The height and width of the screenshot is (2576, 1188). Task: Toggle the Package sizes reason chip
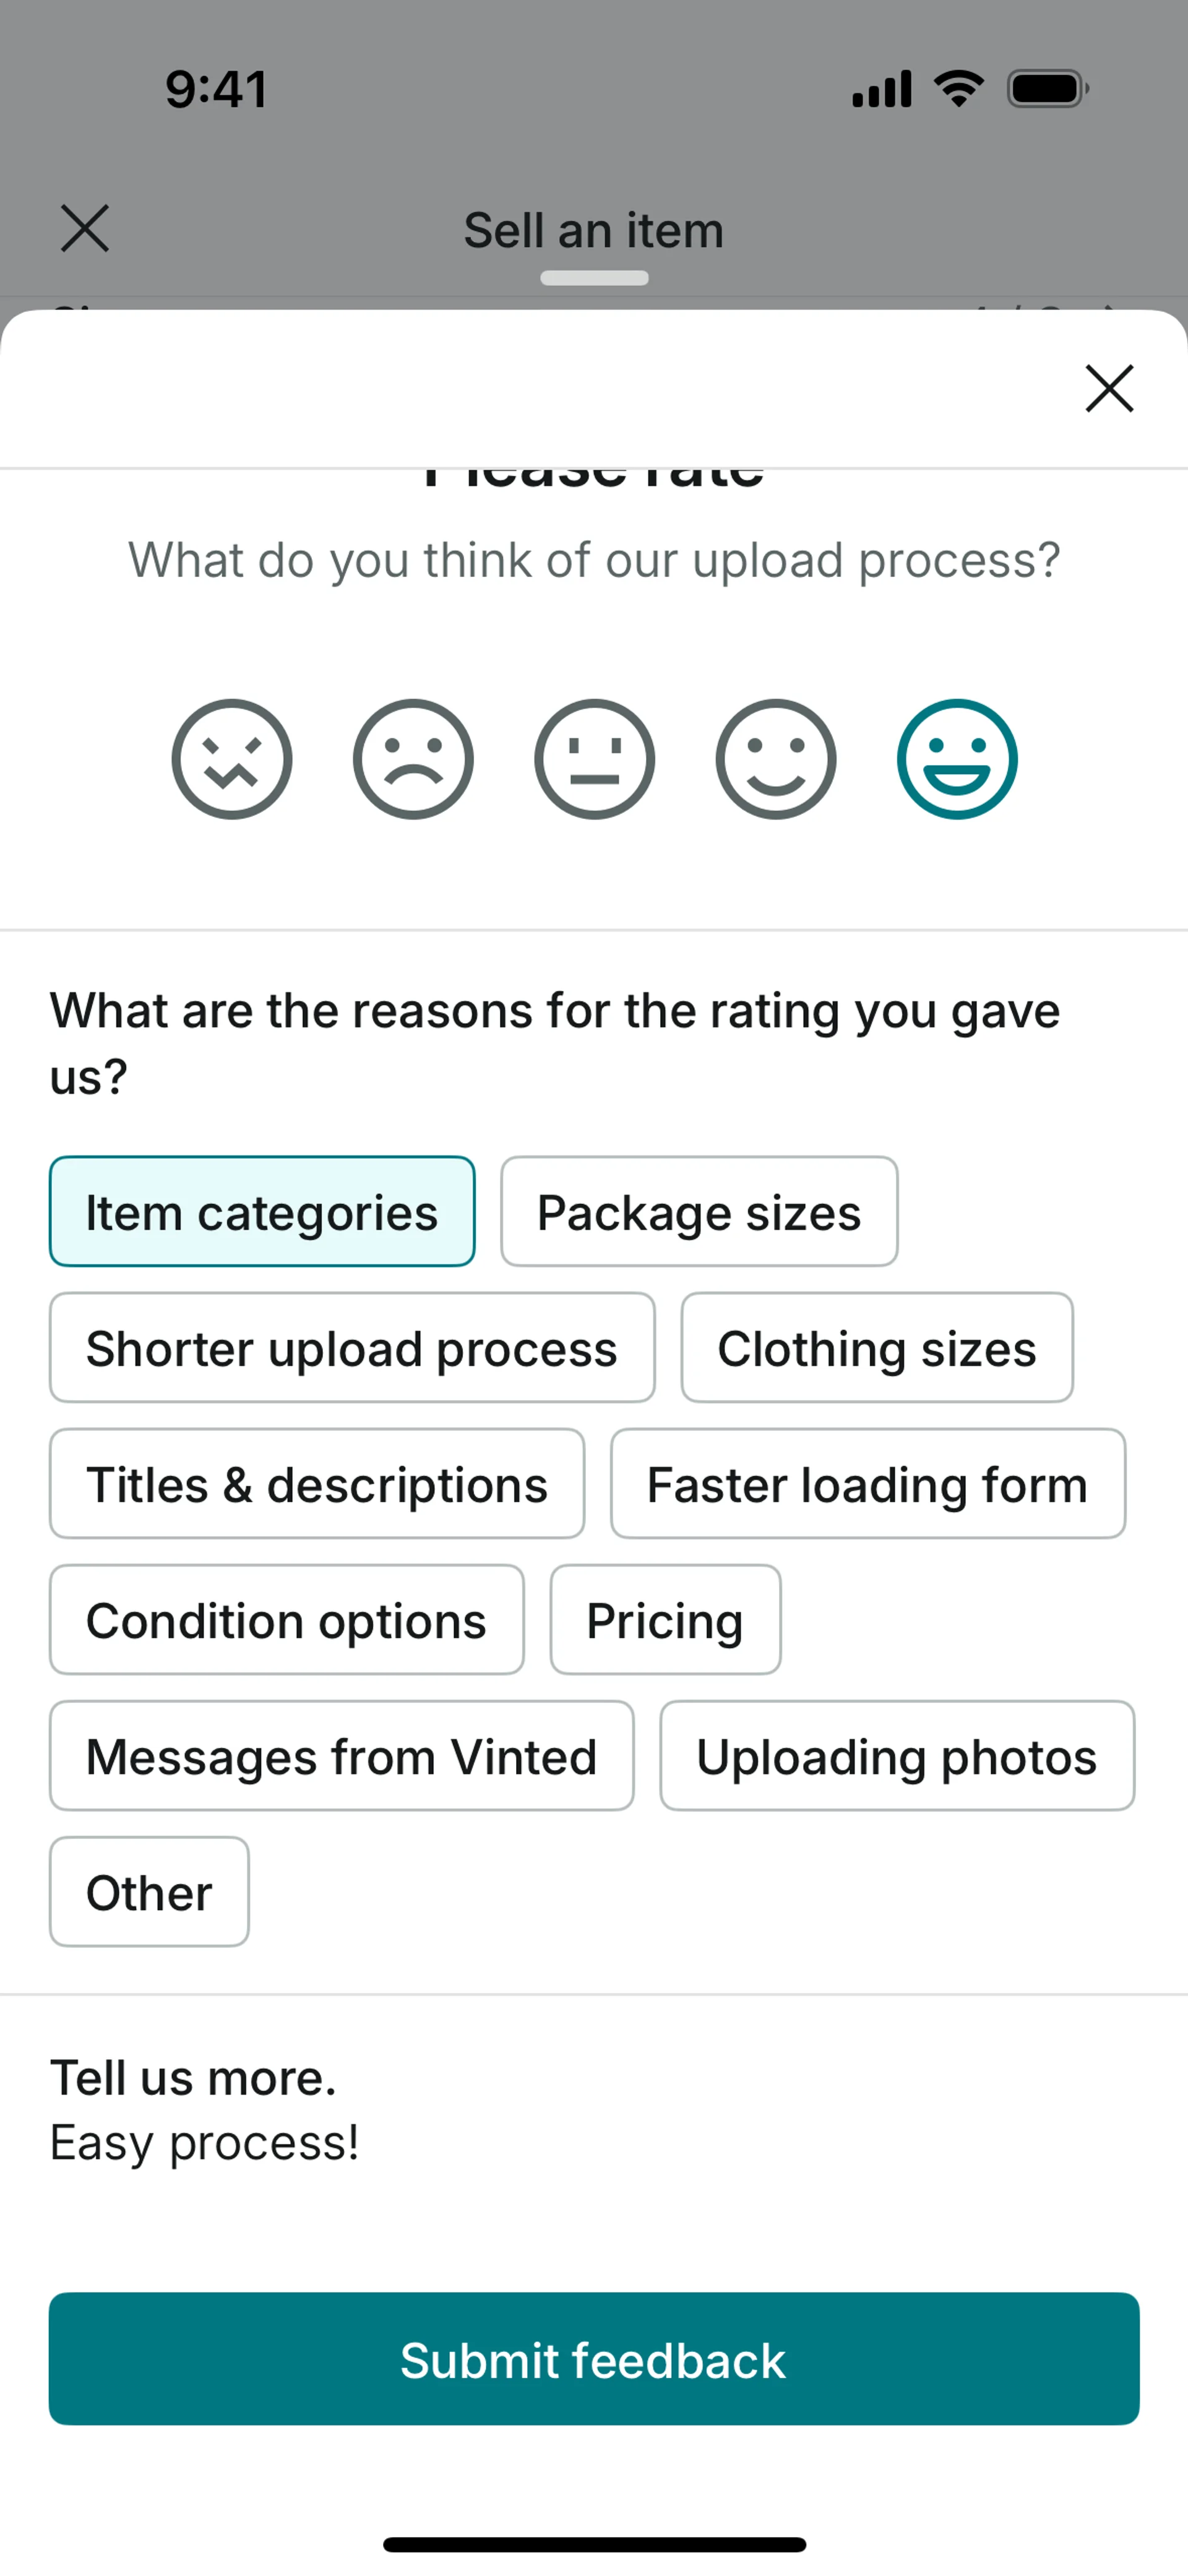(x=699, y=1212)
